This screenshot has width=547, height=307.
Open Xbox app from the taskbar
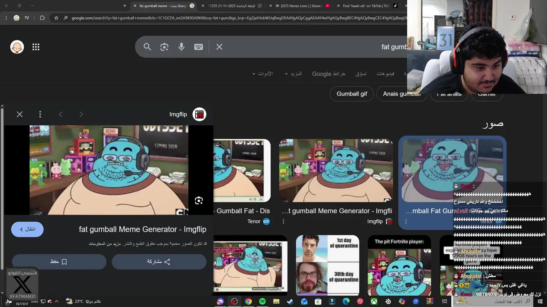(374, 301)
